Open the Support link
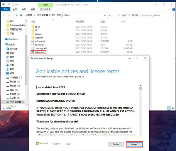Screen dimensions: 176x151 [56, 144]
